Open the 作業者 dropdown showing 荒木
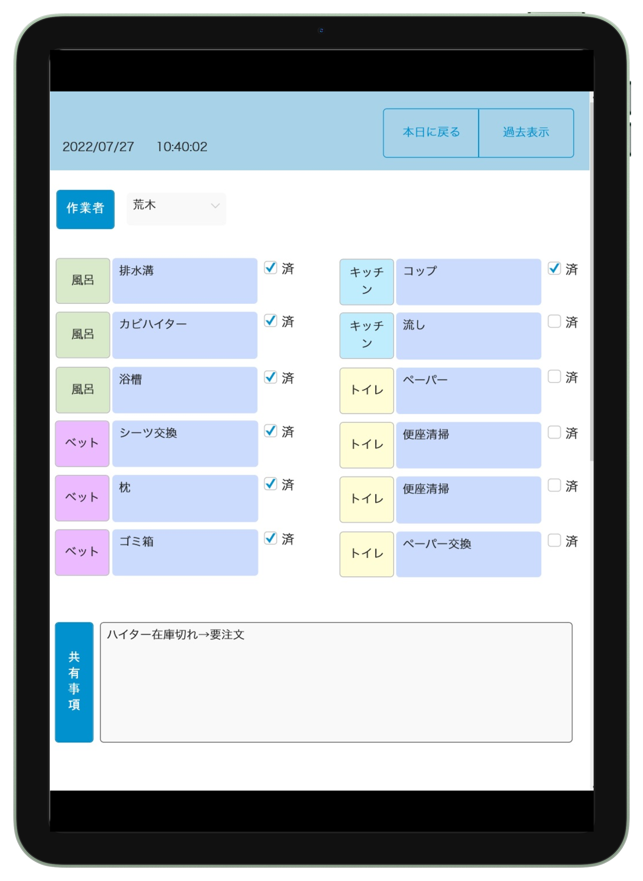The image size is (643, 881). click(x=176, y=208)
